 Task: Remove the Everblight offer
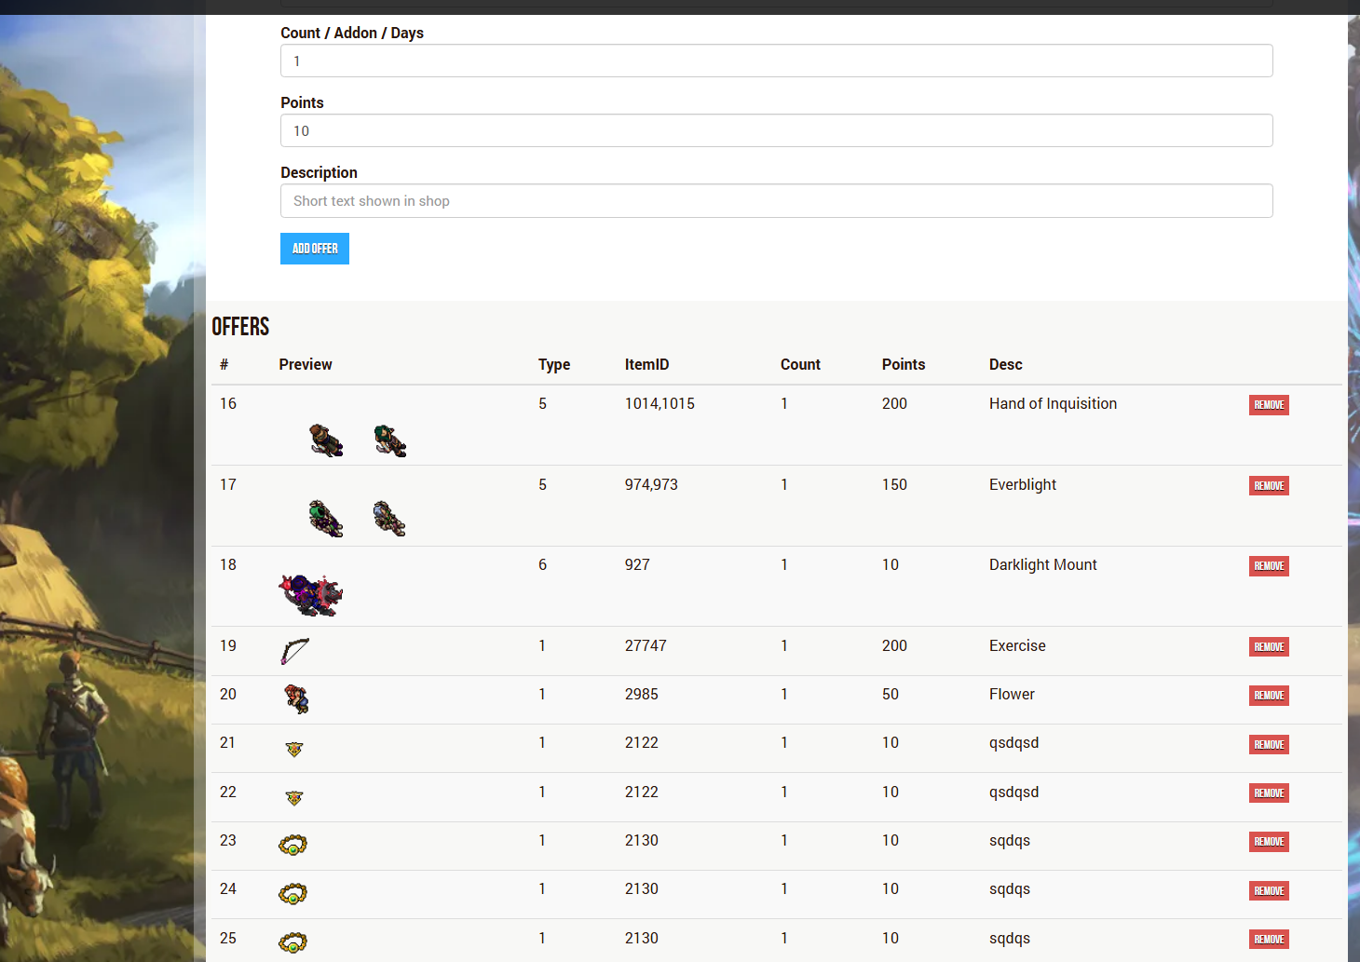1269,486
